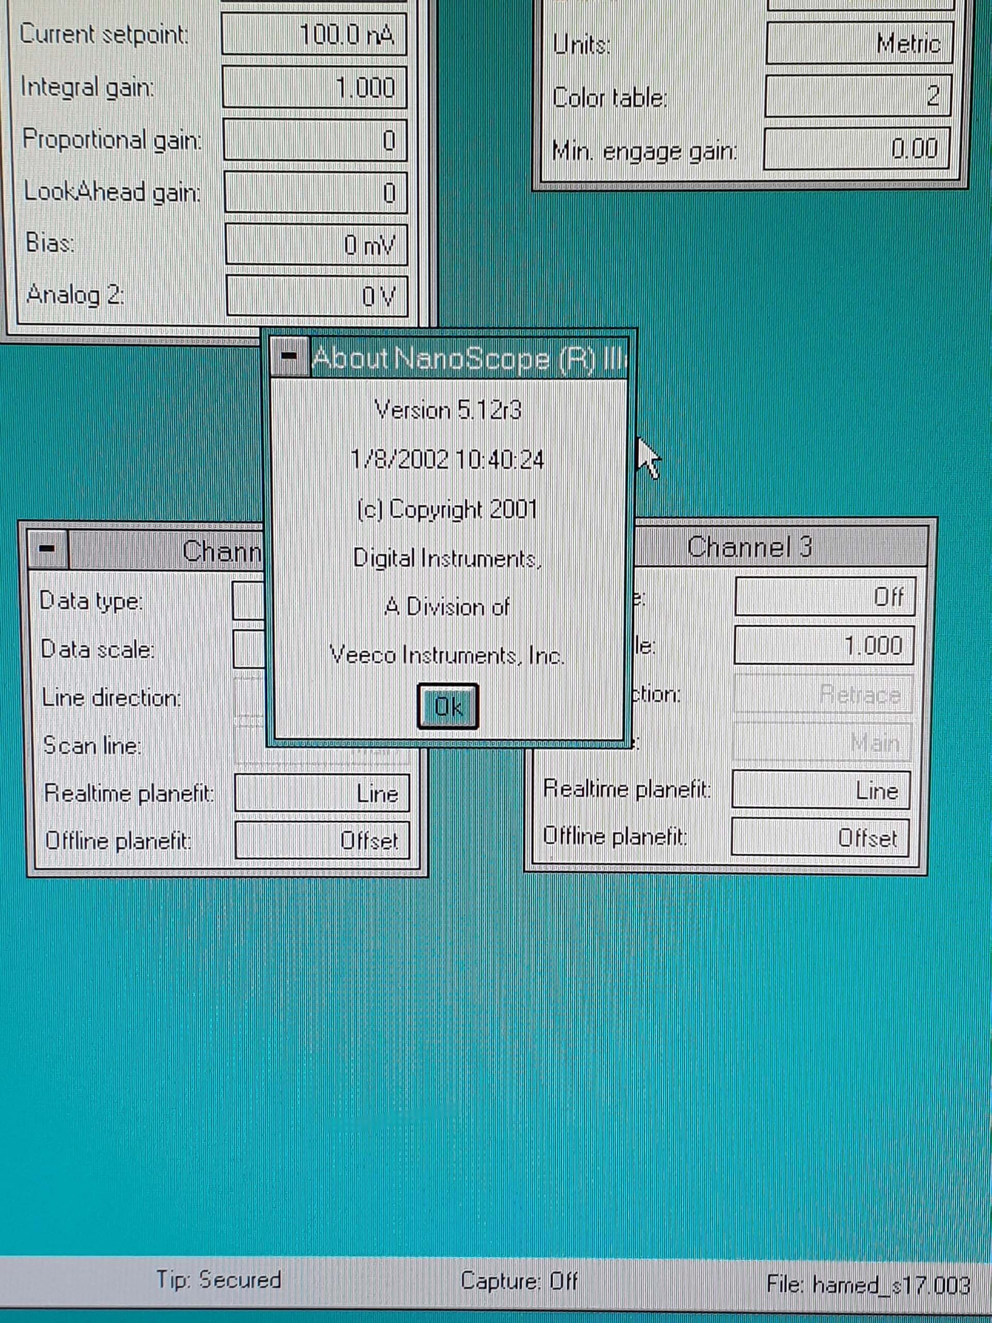Click the Current setpoint field showing 100.0 nA
992x1323 pixels.
314,34
